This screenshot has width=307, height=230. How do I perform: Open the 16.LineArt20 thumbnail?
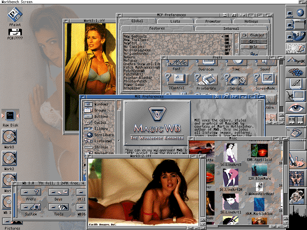coord(231,178)
